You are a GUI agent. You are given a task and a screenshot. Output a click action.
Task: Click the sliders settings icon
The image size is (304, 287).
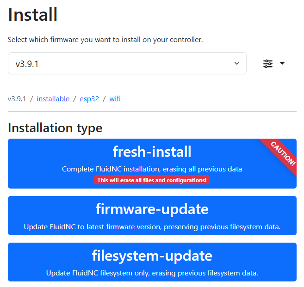coord(268,64)
